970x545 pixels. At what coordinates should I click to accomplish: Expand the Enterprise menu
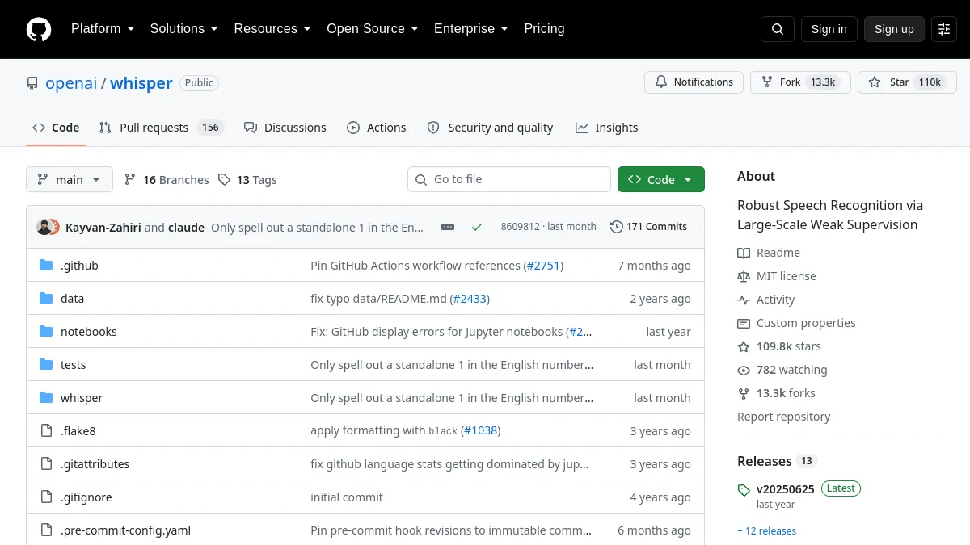click(x=470, y=29)
